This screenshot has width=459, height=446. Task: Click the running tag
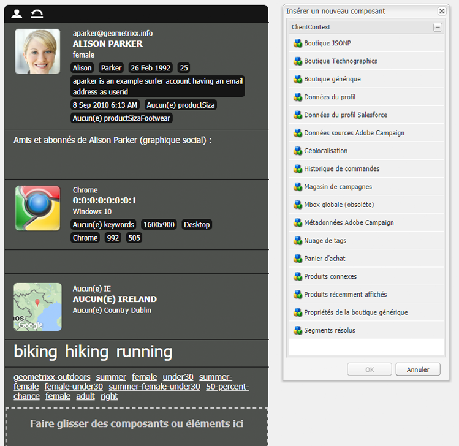tap(144, 352)
